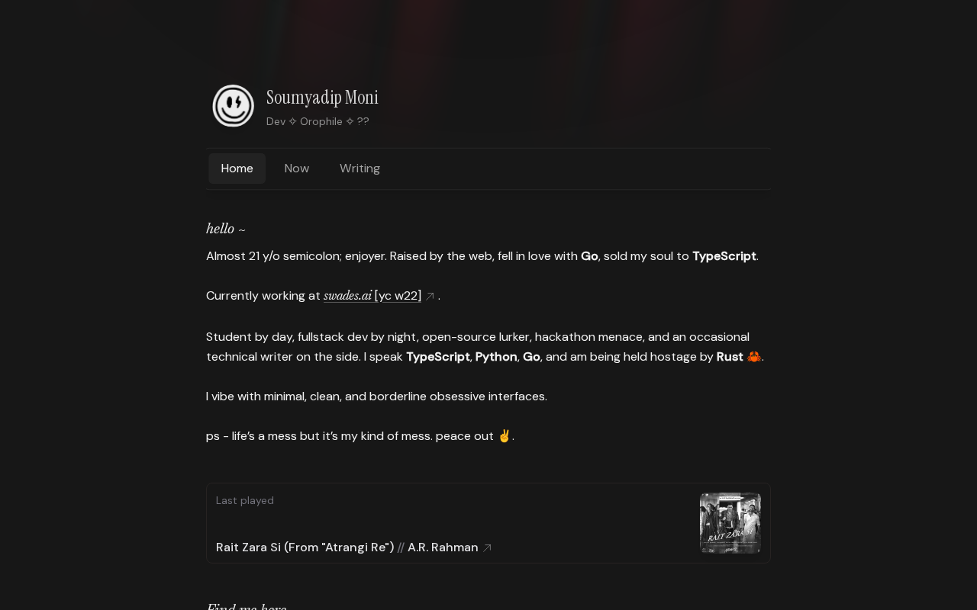The width and height of the screenshot is (977, 610).
Task: Go to the Writing tab
Action: coord(360,169)
